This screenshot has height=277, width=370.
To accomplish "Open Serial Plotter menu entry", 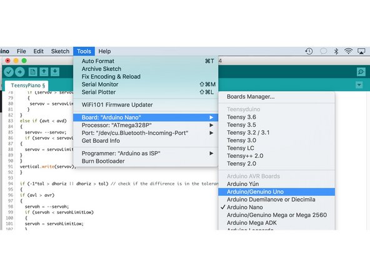I will tap(146, 92).
